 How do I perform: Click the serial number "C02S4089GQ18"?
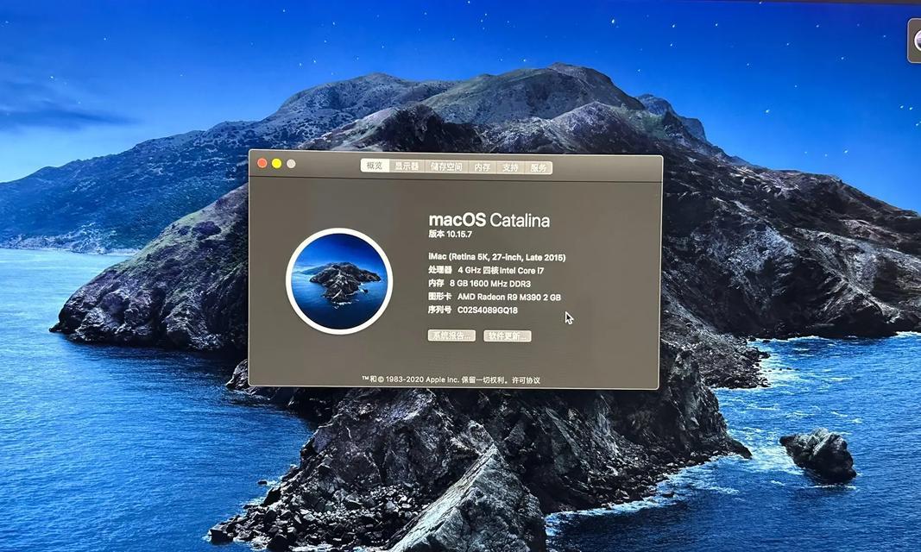coord(488,310)
